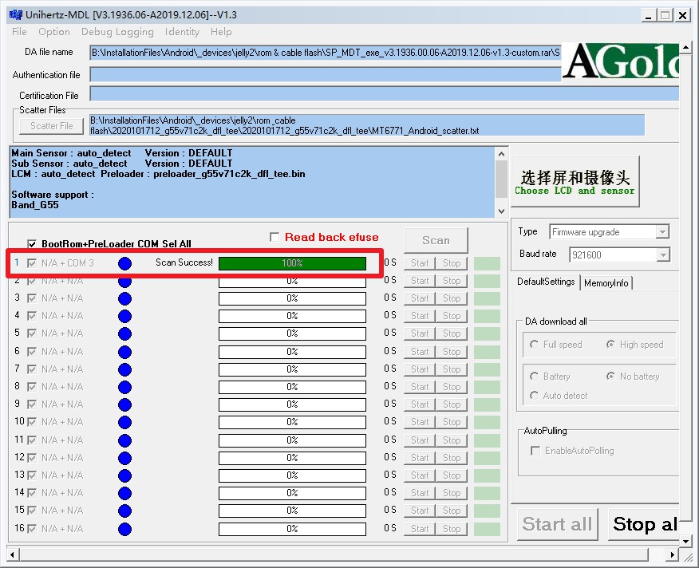Viewport: 699px width, 568px height.
Task: Switch to the DefaultSettings tab
Action: coord(546,282)
